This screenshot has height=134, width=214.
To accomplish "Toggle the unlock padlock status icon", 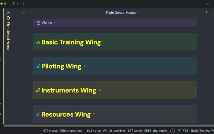I will [x=105, y=131].
